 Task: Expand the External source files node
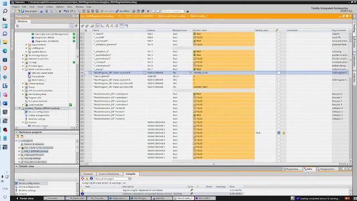(23, 59)
